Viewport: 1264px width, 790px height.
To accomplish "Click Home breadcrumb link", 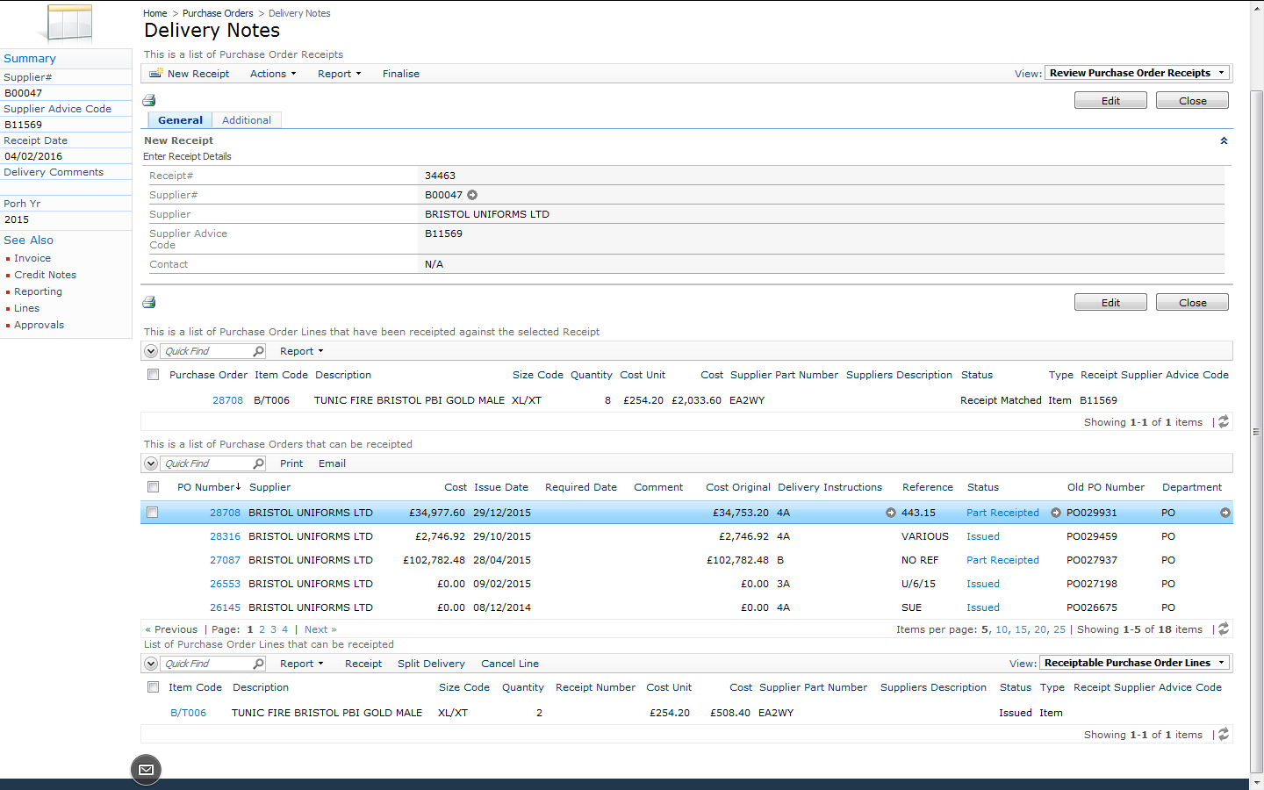I will (x=154, y=13).
